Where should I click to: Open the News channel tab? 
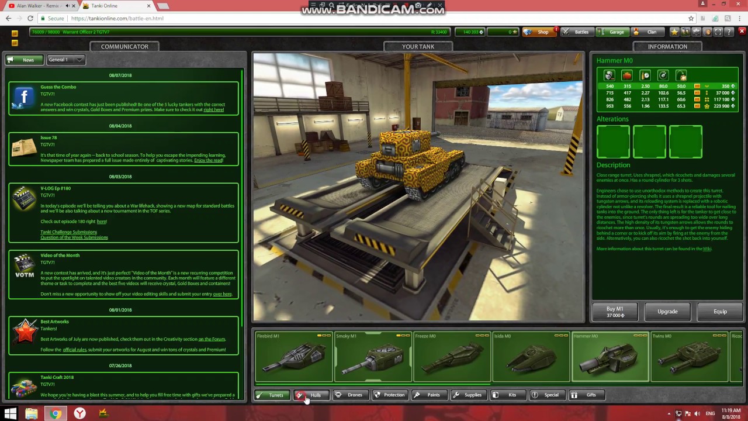tap(24, 60)
